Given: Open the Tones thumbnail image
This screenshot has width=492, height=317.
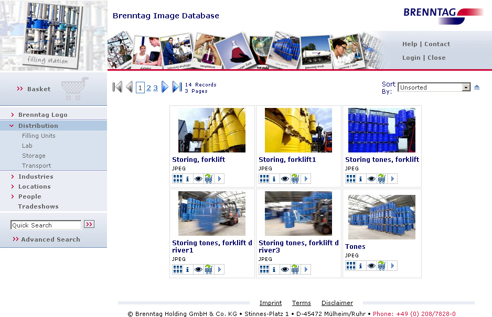Looking at the screenshot, I should (382, 217).
